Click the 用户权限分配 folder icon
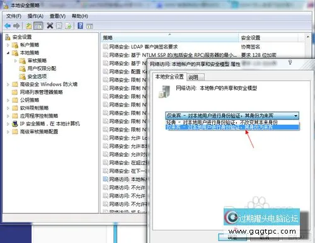 pyautogui.click(x=23, y=69)
